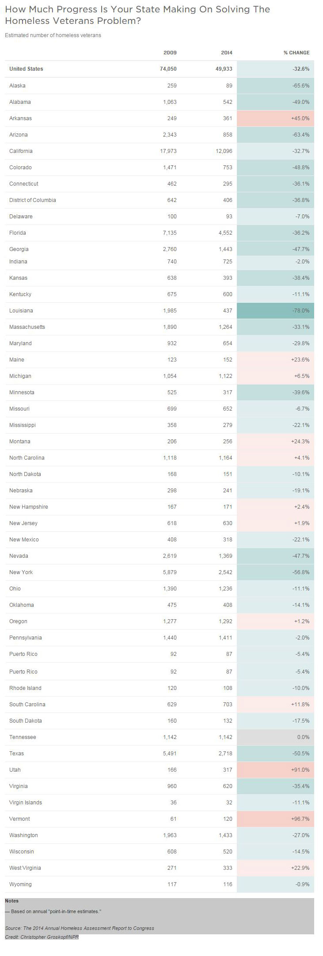Select the United States row label
Image resolution: width=323 pixels, height=956 pixels.
(x=26, y=69)
